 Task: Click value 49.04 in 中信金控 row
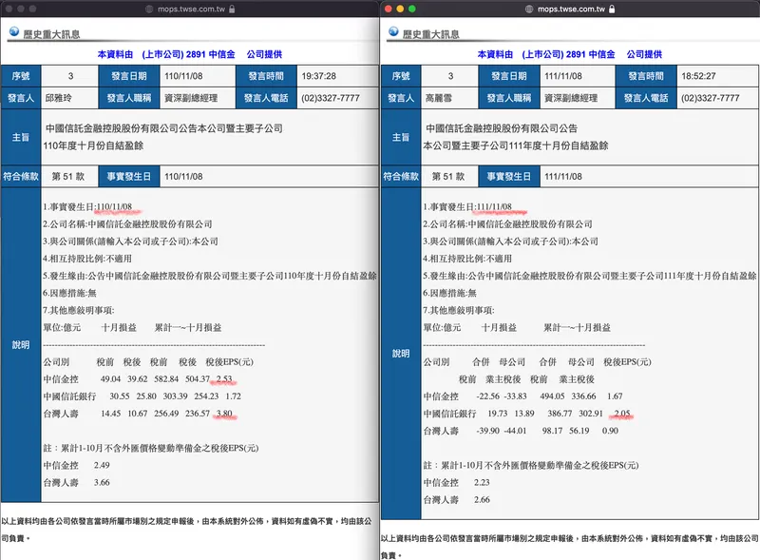pos(110,379)
